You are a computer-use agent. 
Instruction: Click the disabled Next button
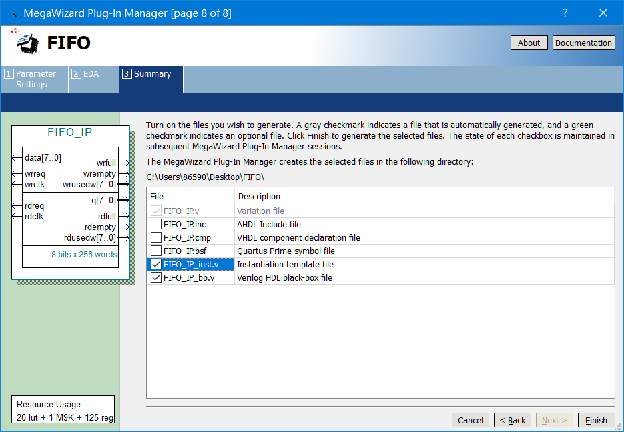554,420
